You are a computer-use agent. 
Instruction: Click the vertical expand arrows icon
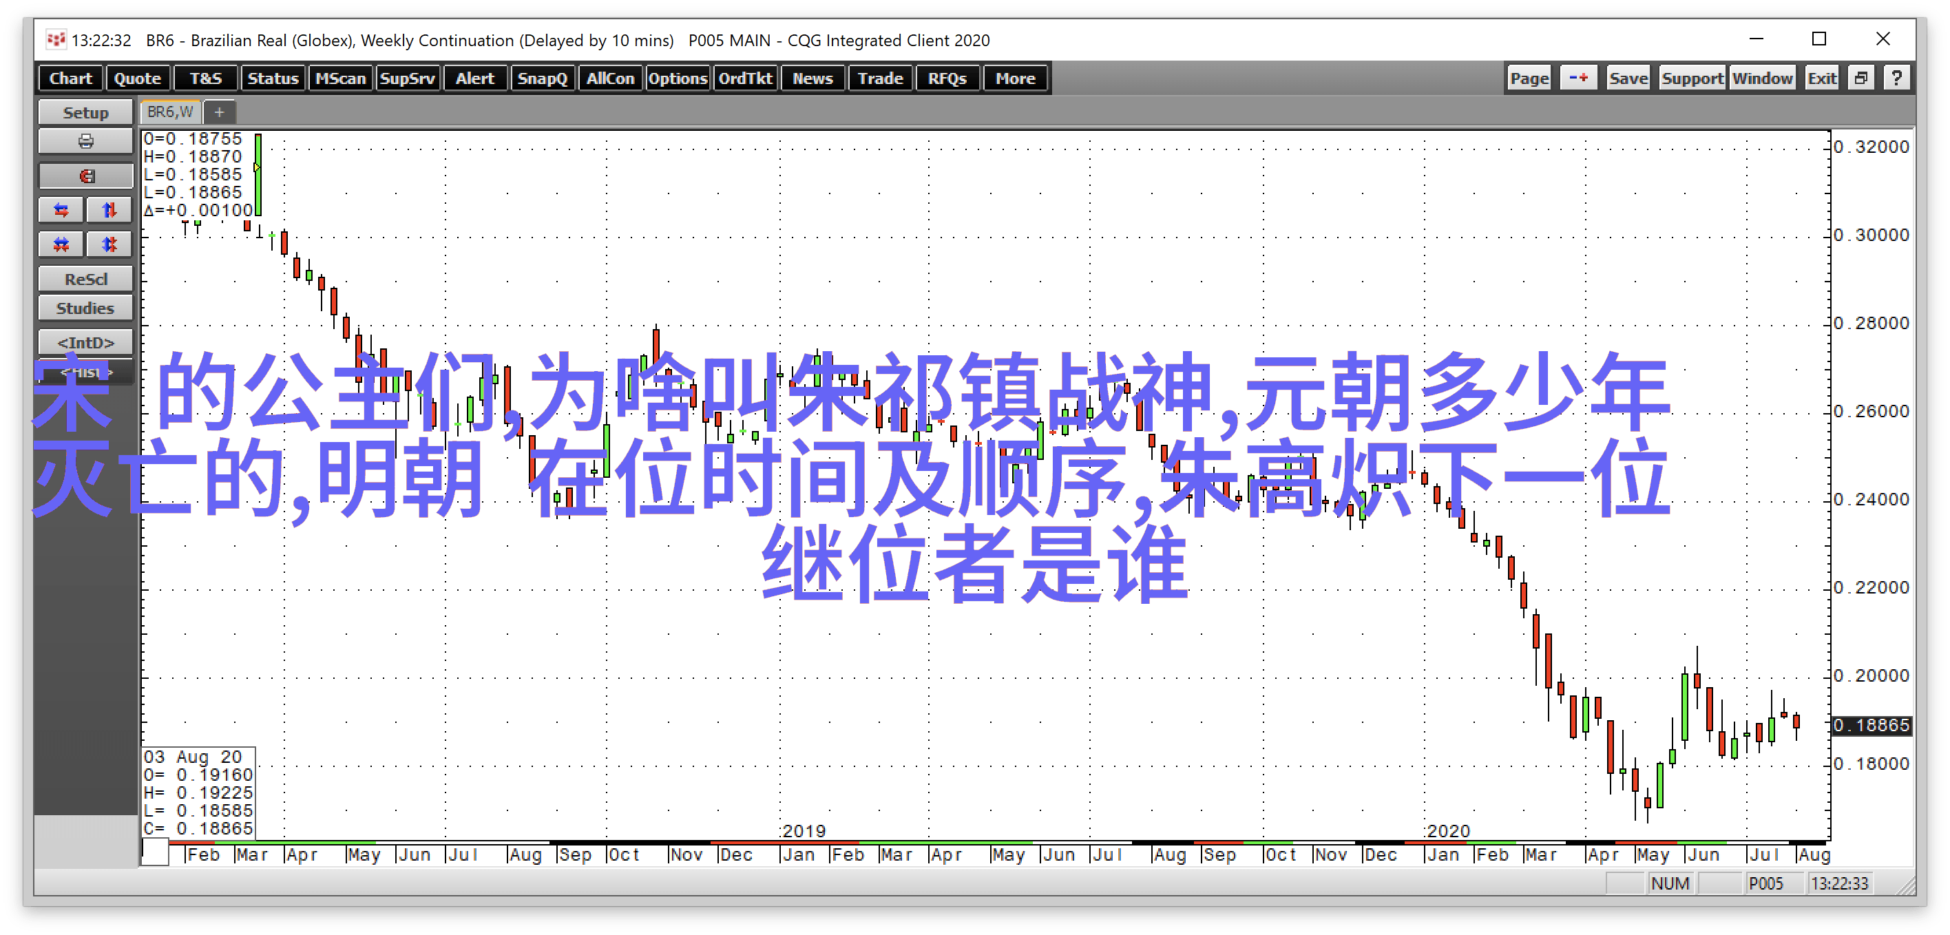[x=109, y=244]
